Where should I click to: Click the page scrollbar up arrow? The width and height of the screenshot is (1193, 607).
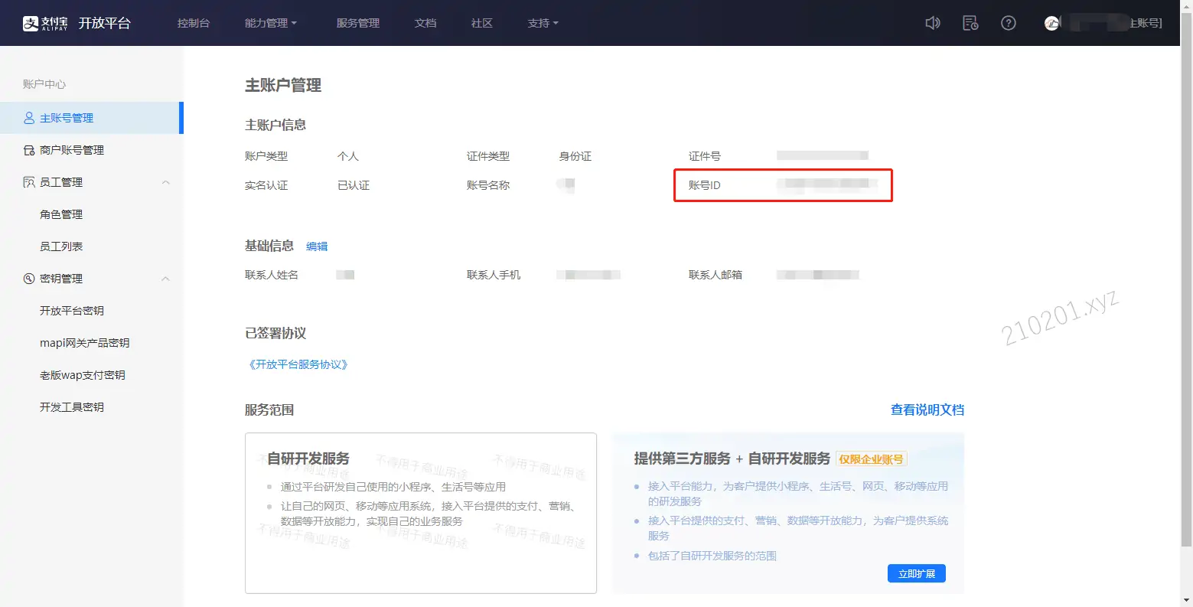(1186, 6)
